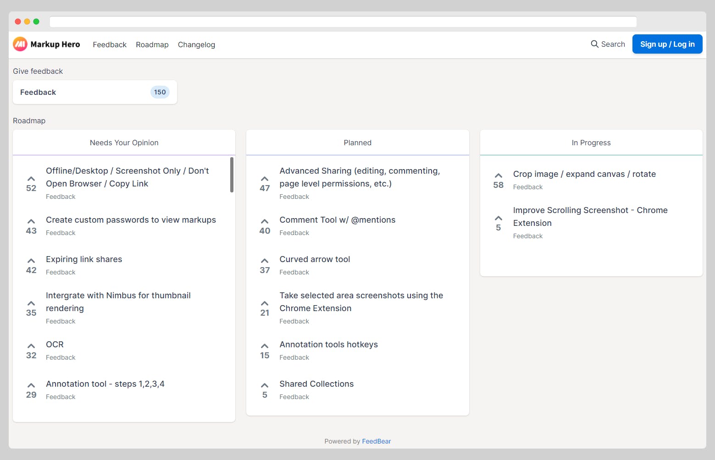Open the Feedback board with 150 posts

94,92
